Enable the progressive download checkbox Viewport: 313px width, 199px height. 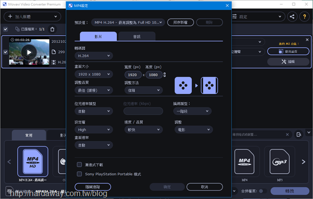tap(79, 165)
